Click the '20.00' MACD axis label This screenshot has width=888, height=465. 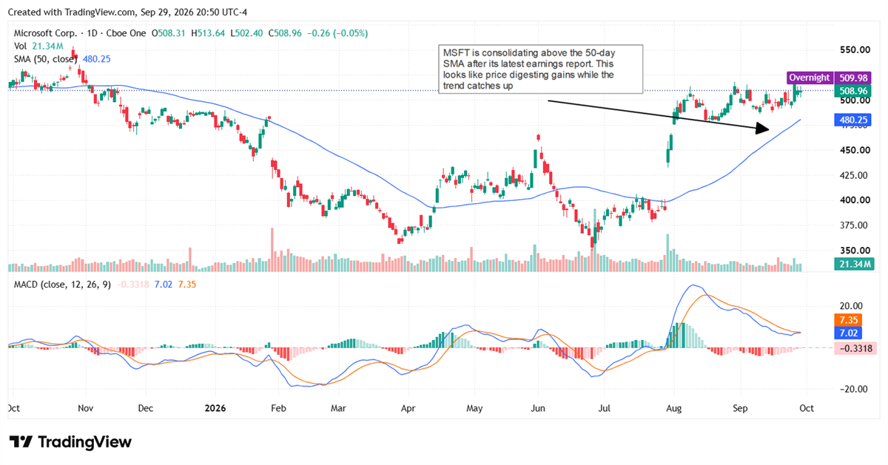[x=851, y=305]
